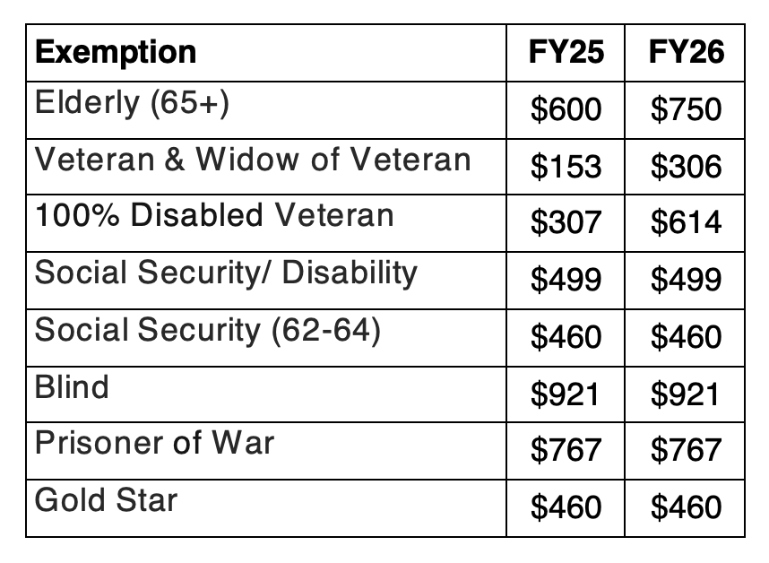Image resolution: width=769 pixels, height=563 pixels.
Task: Select the Social Security/ Disability label
Action: coord(226,273)
